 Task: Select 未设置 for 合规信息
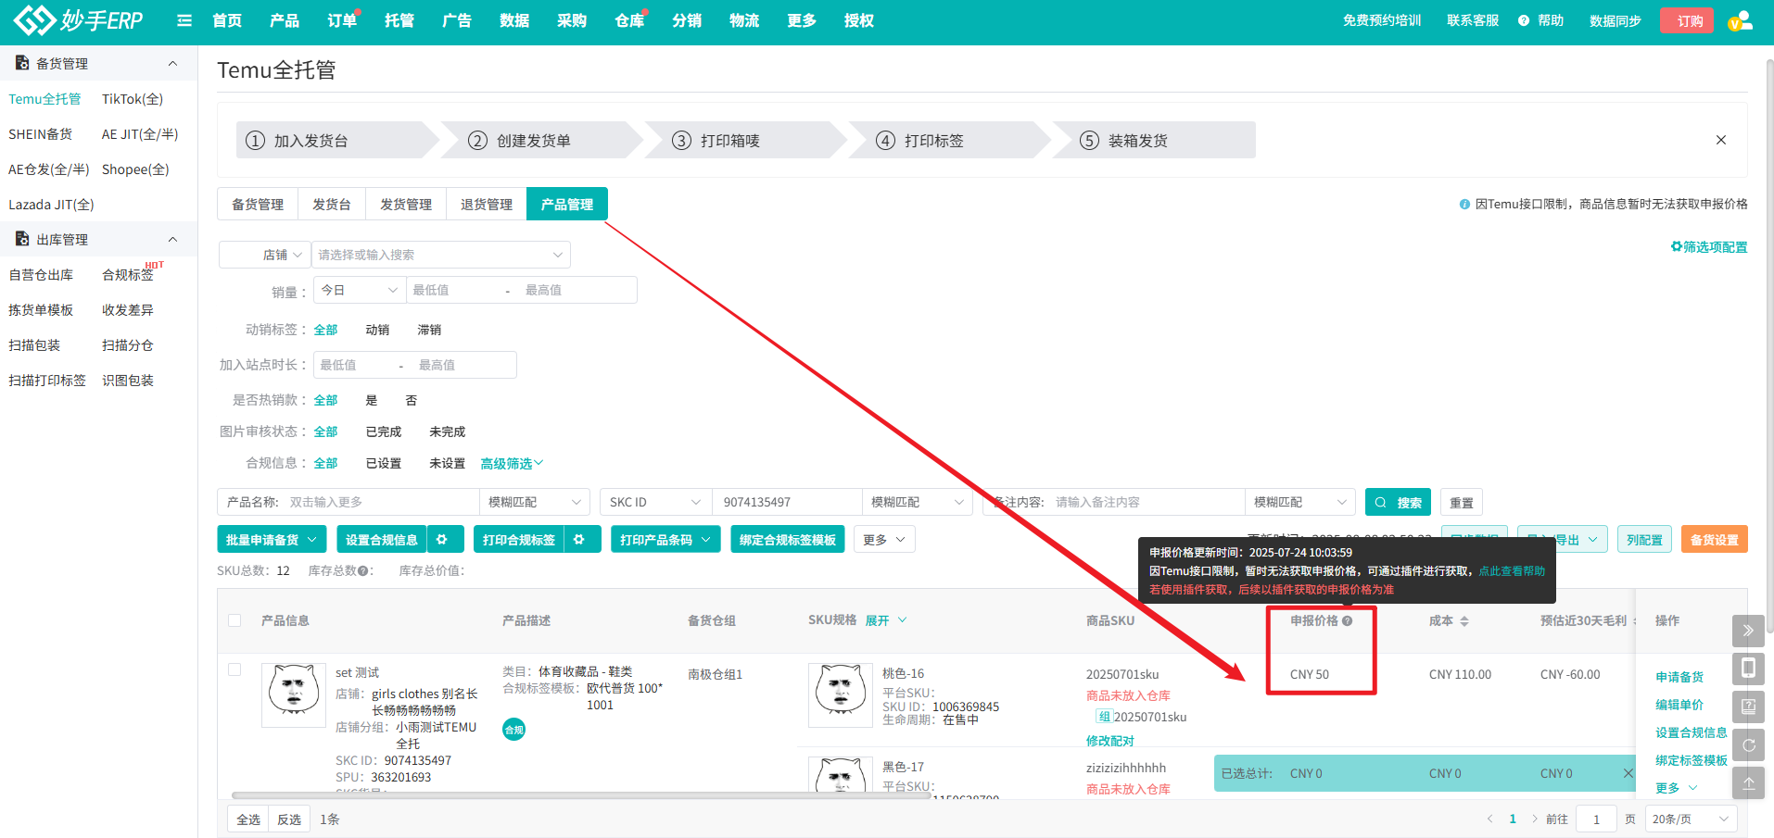coord(448,463)
